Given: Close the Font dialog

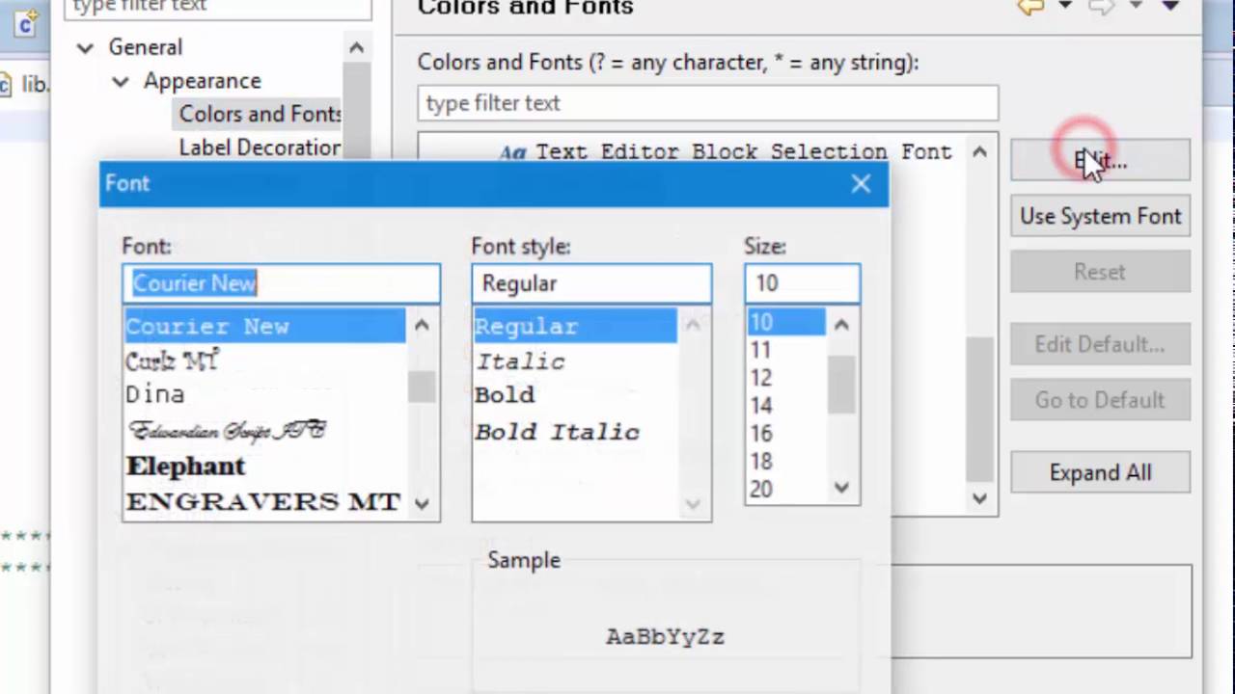Looking at the screenshot, I should pos(861,184).
